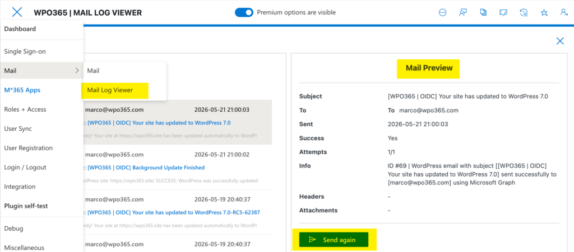Viewport: 574px width, 252px height.
Task: Open the log search magnifier icon
Action: coord(503,12)
